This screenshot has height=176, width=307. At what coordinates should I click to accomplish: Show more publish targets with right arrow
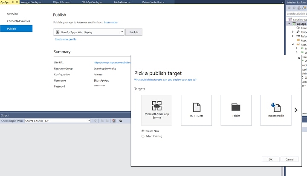296,110
